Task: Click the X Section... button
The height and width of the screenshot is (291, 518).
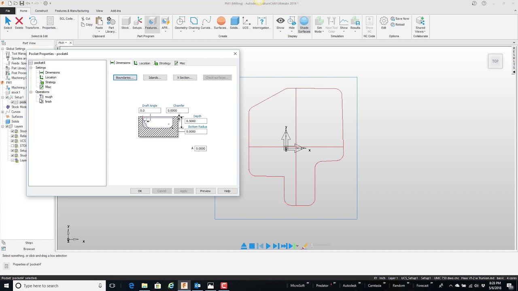Action: pyautogui.click(x=185, y=78)
